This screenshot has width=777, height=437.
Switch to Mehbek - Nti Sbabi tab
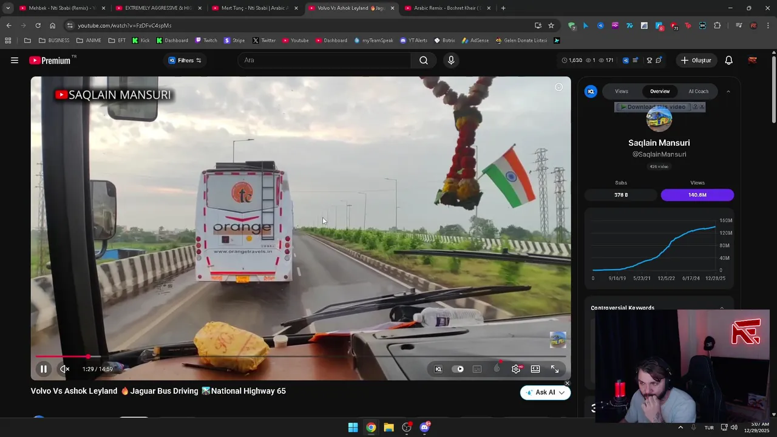point(62,8)
